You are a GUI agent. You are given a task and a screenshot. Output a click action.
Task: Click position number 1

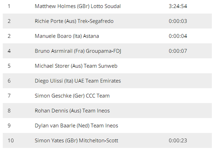pyautogui.click(x=9, y=6)
